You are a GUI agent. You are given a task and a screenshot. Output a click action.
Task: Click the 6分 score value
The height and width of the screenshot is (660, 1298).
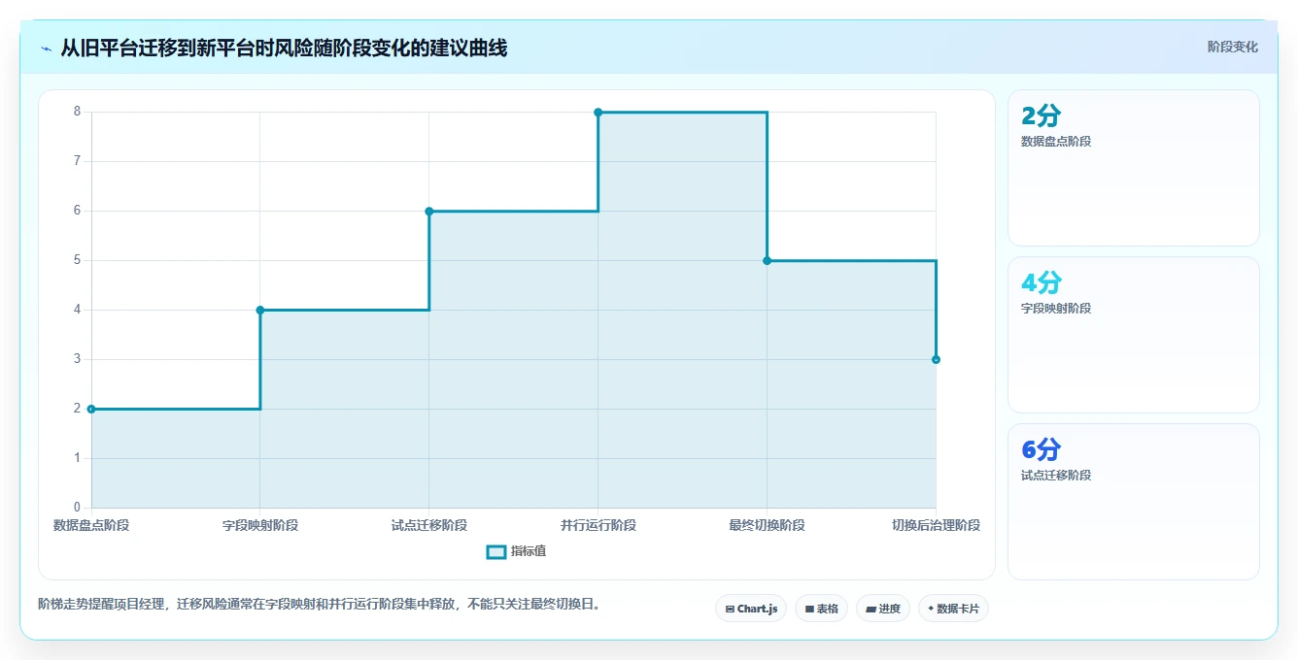pyautogui.click(x=1042, y=449)
